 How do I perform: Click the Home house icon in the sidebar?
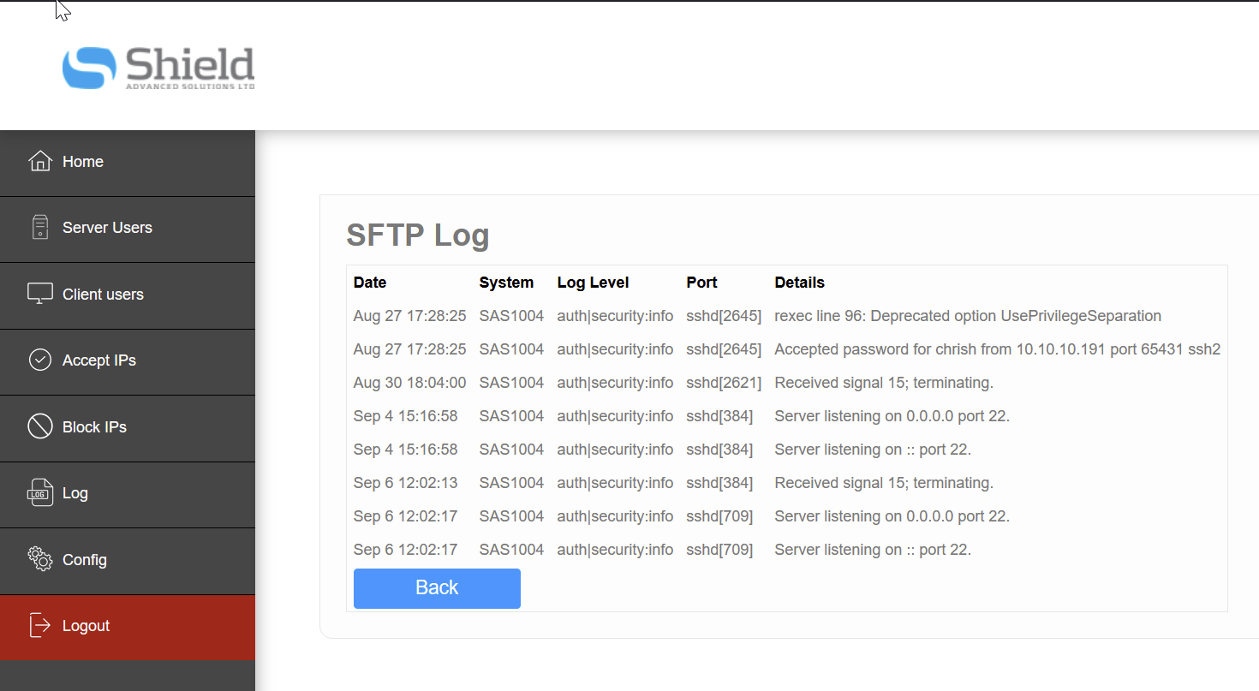coord(40,160)
